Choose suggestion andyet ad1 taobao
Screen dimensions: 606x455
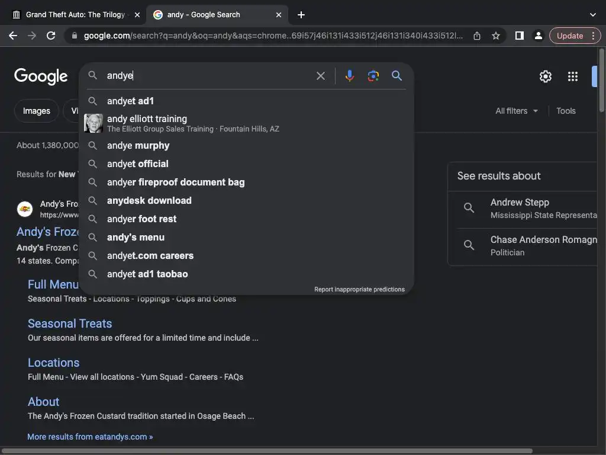[246, 274]
